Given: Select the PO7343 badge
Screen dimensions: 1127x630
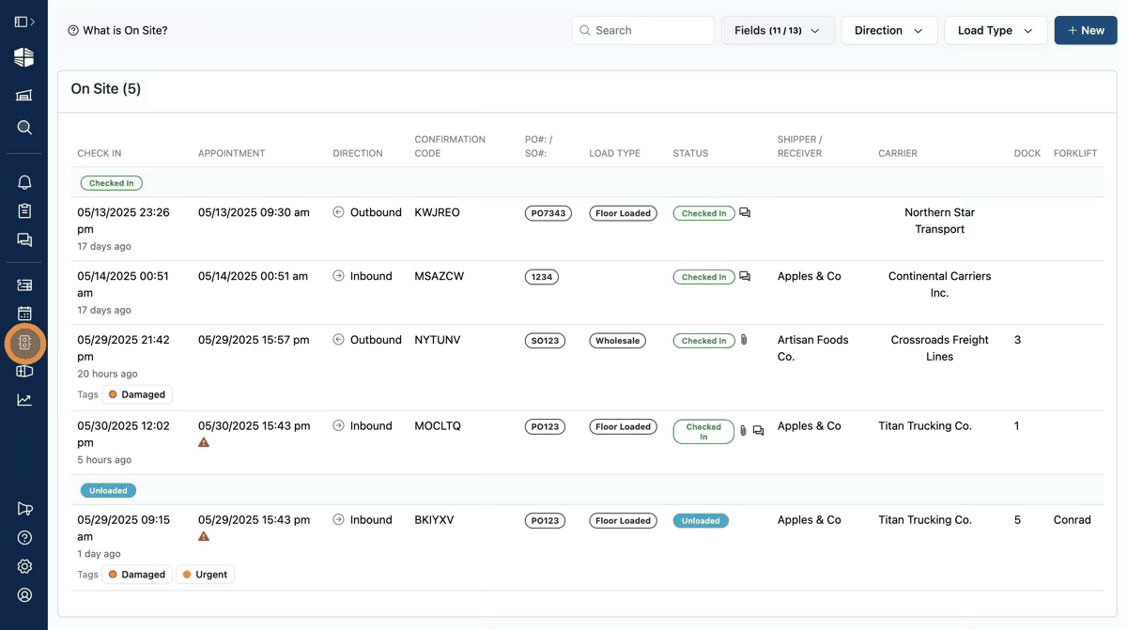Looking at the screenshot, I should (548, 213).
